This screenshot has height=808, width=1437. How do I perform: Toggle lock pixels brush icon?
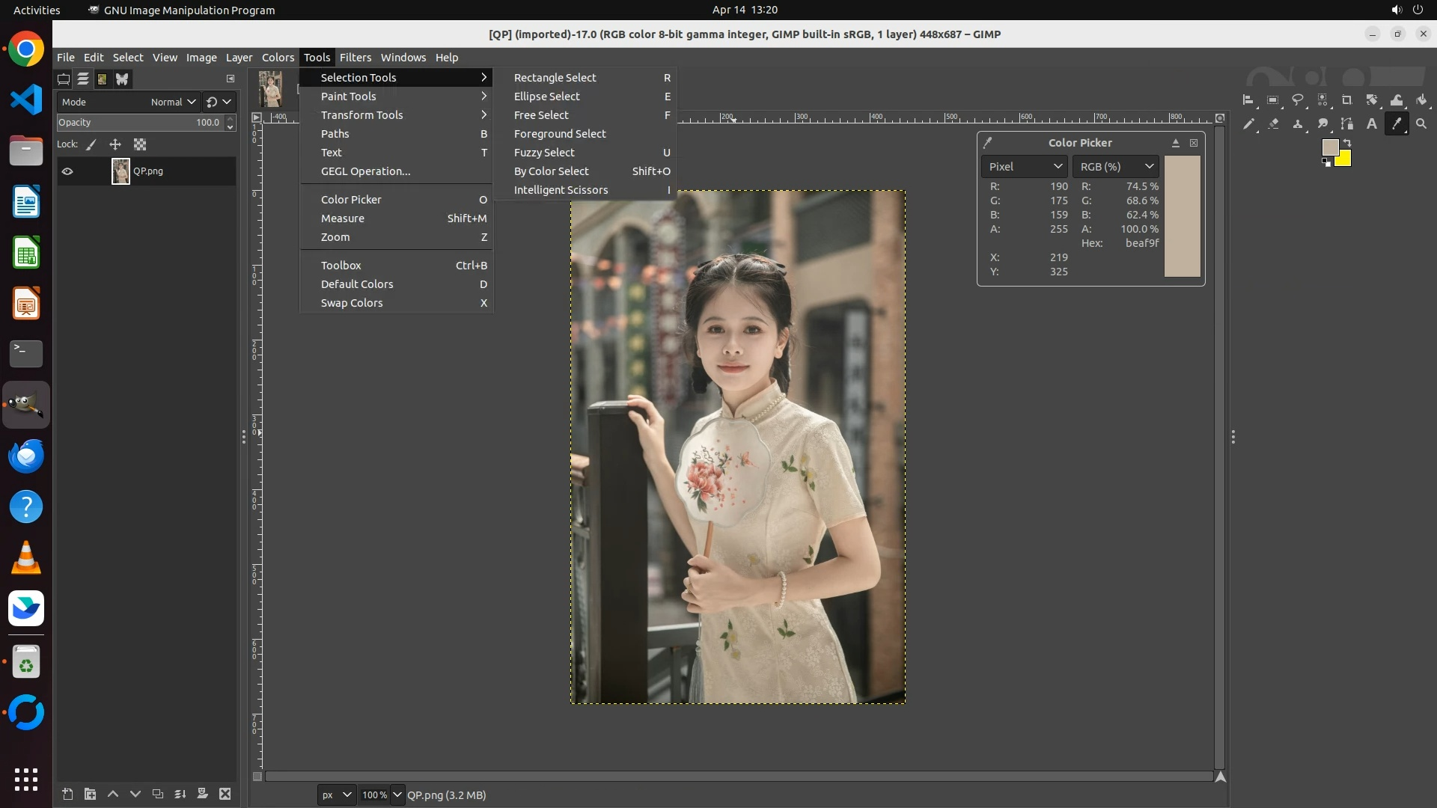coord(91,144)
